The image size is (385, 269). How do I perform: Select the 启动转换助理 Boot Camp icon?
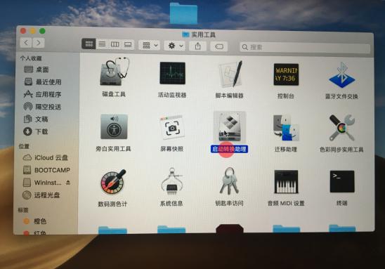(x=230, y=127)
